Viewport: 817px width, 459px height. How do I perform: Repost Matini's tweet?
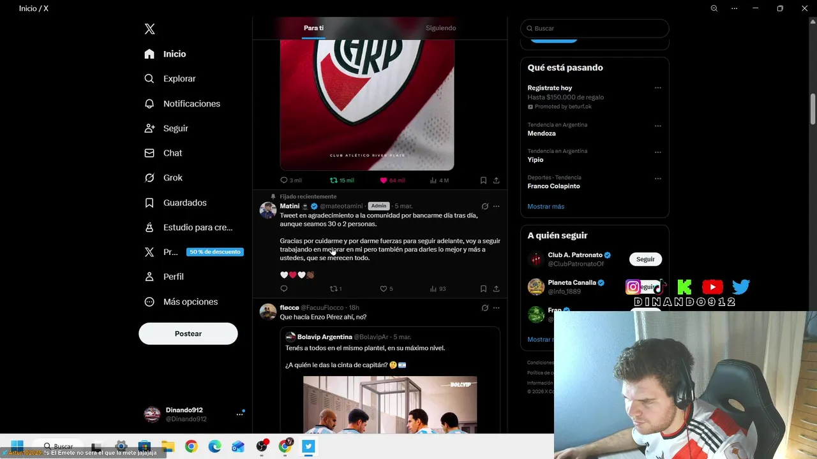(335, 289)
